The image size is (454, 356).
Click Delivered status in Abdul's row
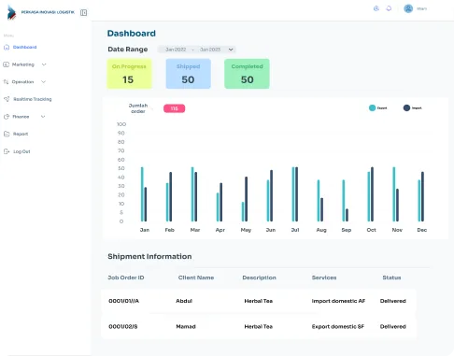[393, 301]
